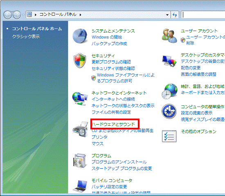Select コントロール パネル ホーム in the sidebar
This screenshot has height=196, width=225.
(37, 29)
